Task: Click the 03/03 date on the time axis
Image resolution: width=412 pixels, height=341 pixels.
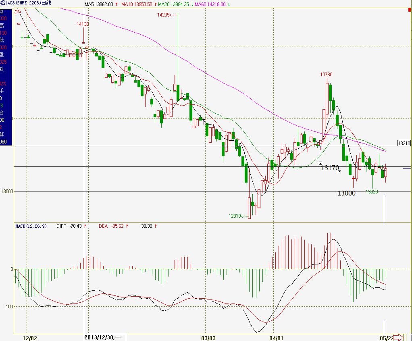Action: (x=208, y=338)
